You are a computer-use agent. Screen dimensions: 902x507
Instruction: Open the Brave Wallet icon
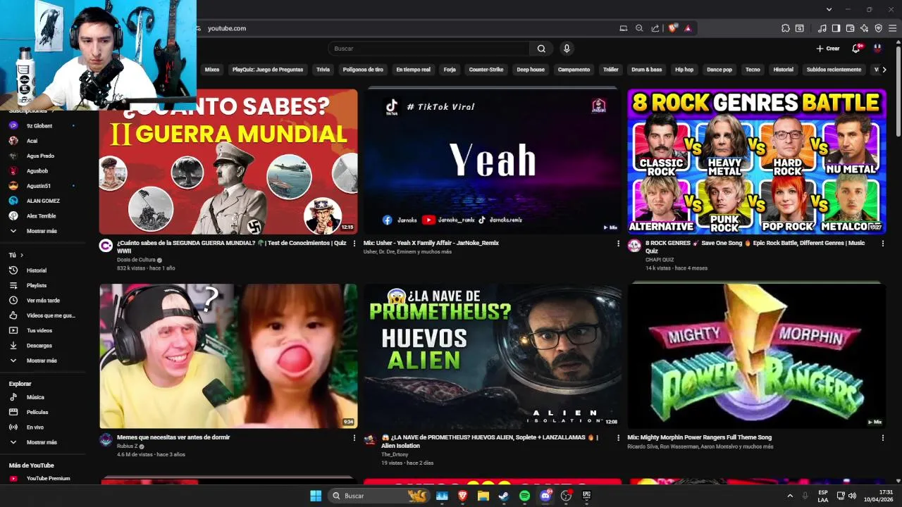coord(851,28)
